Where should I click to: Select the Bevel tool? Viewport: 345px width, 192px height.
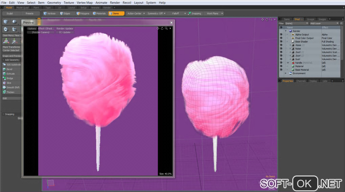coord(9,69)
